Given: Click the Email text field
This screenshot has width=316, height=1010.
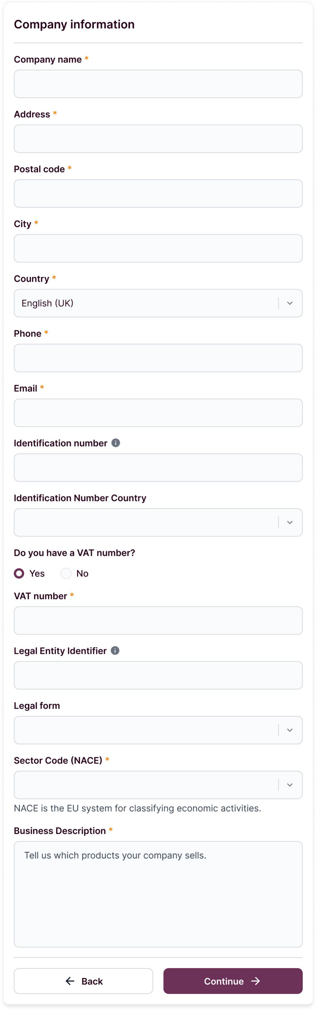Looking at the screenshot, I should coord(158,413).
